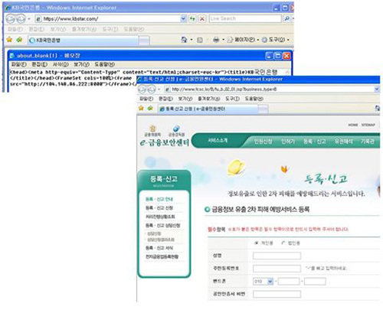Click the home icon in IE command bar
The width and height of the screenshot is (383, 310).
(x=184, y=40)
